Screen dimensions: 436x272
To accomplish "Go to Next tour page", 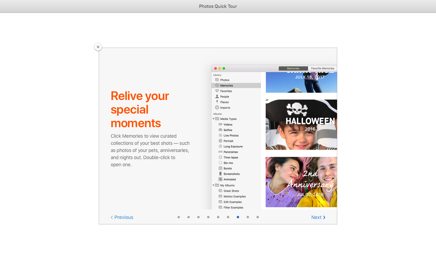I will 318,217.
